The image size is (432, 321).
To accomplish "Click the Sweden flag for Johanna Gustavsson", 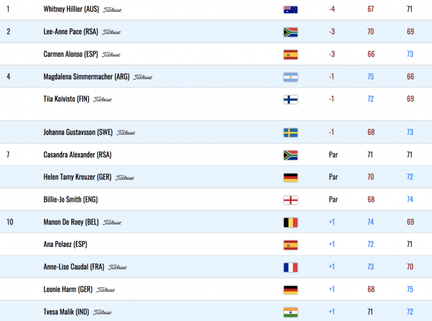I will click(291, 132).
